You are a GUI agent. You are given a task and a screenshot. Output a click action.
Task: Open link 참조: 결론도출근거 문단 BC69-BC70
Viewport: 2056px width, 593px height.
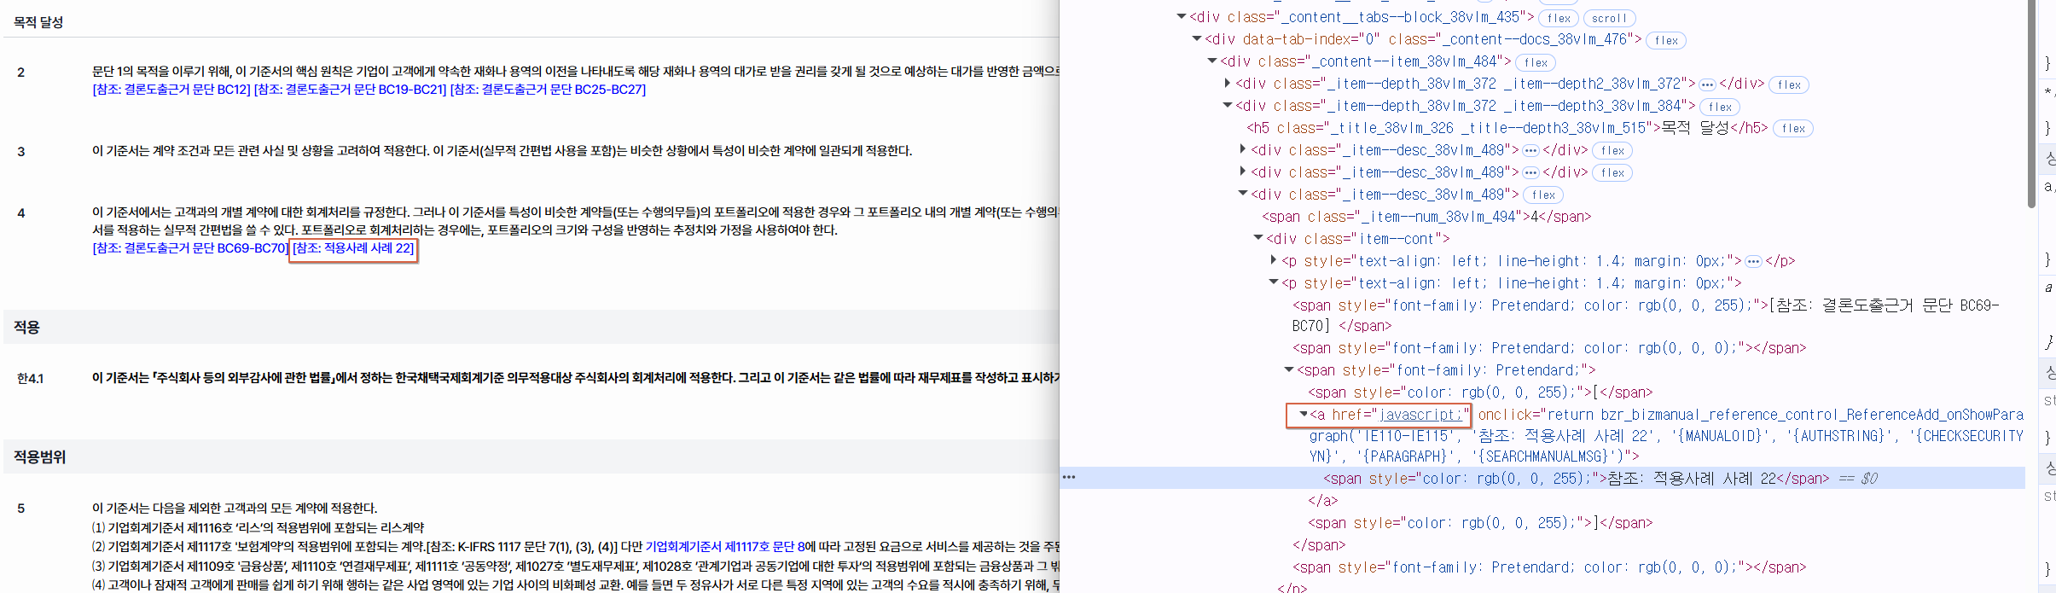pos(190,248)
